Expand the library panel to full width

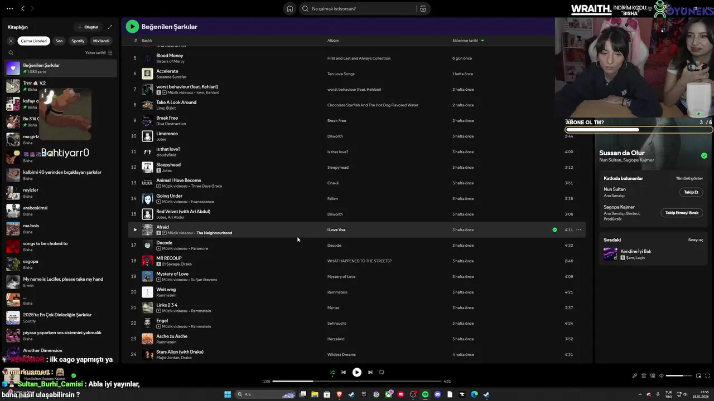(110, 27)
